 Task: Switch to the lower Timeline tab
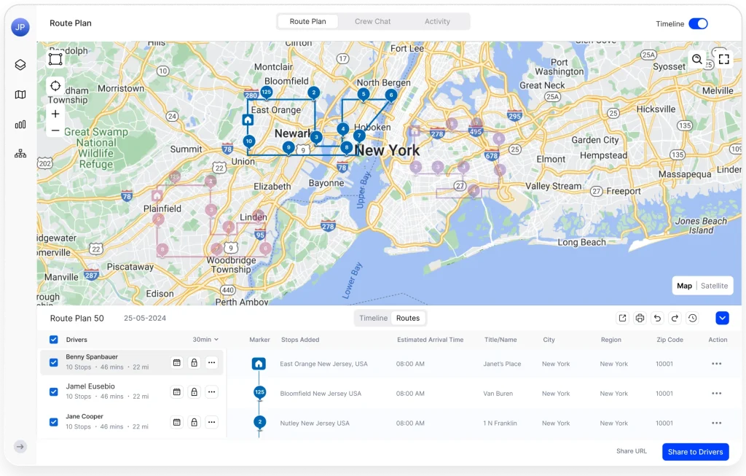[373, 318]
